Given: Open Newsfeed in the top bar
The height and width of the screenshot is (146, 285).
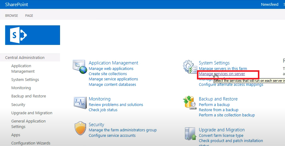Looking at the screenshot, I should [x=269, y=4].
